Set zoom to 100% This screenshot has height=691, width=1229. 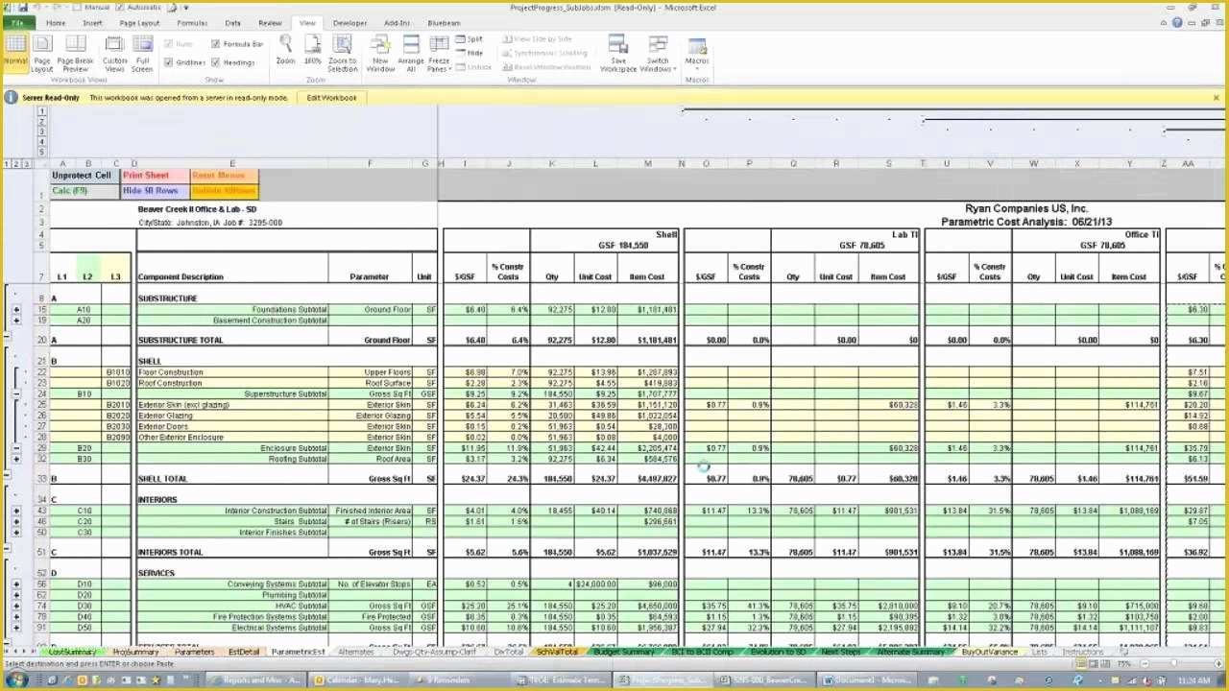pyautogui.click(x=313, y=50)
